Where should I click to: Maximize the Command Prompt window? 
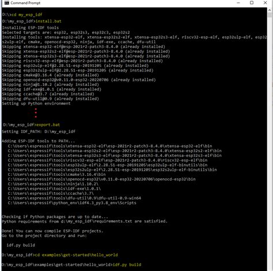pos(252,3)
